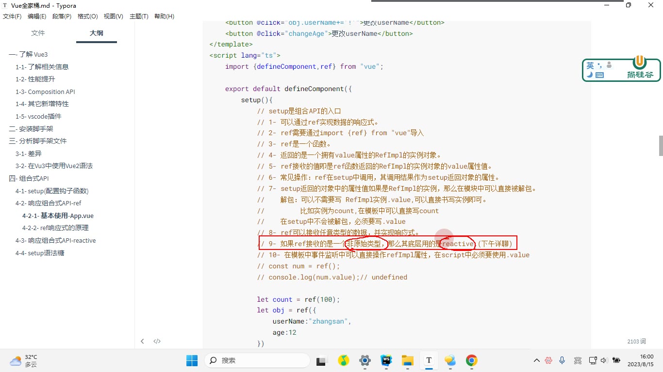Open network status tray icon

click(x=593, y=360)
